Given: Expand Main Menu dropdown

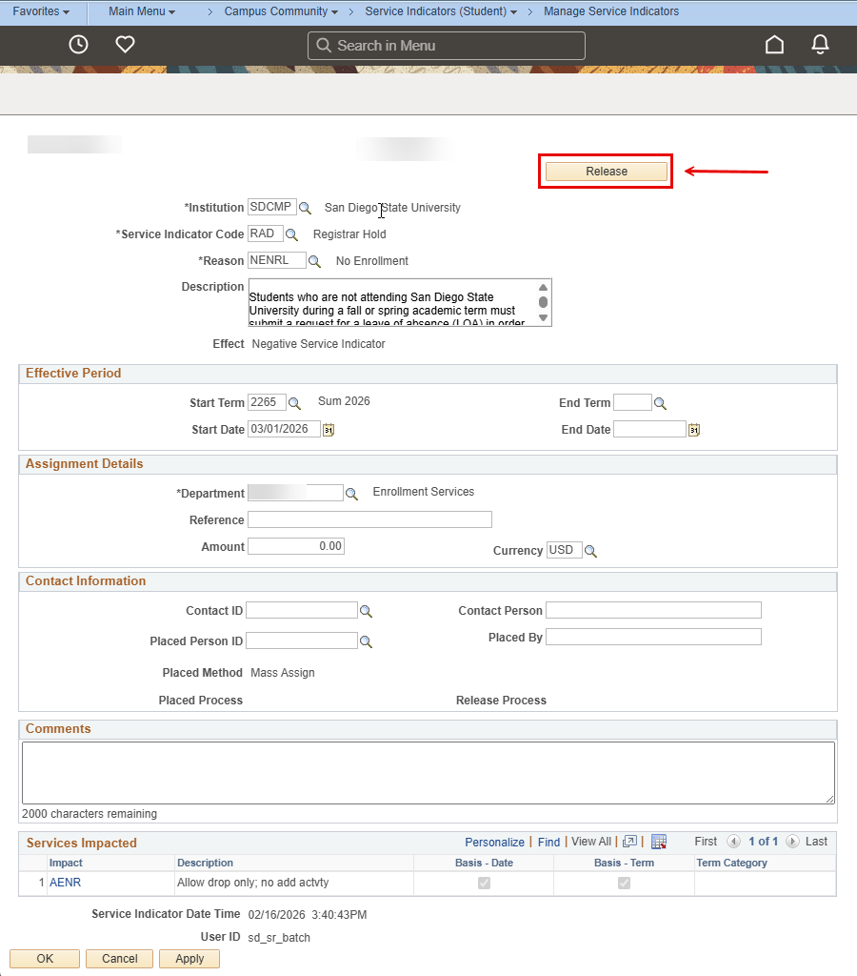Looking at the screenshot, I should [x=142, y=11].
